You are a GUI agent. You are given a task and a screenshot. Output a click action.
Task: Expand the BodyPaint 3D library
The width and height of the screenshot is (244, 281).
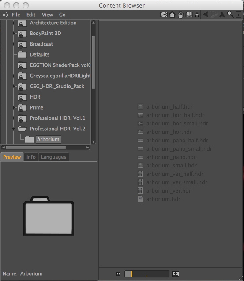[14, 33]
